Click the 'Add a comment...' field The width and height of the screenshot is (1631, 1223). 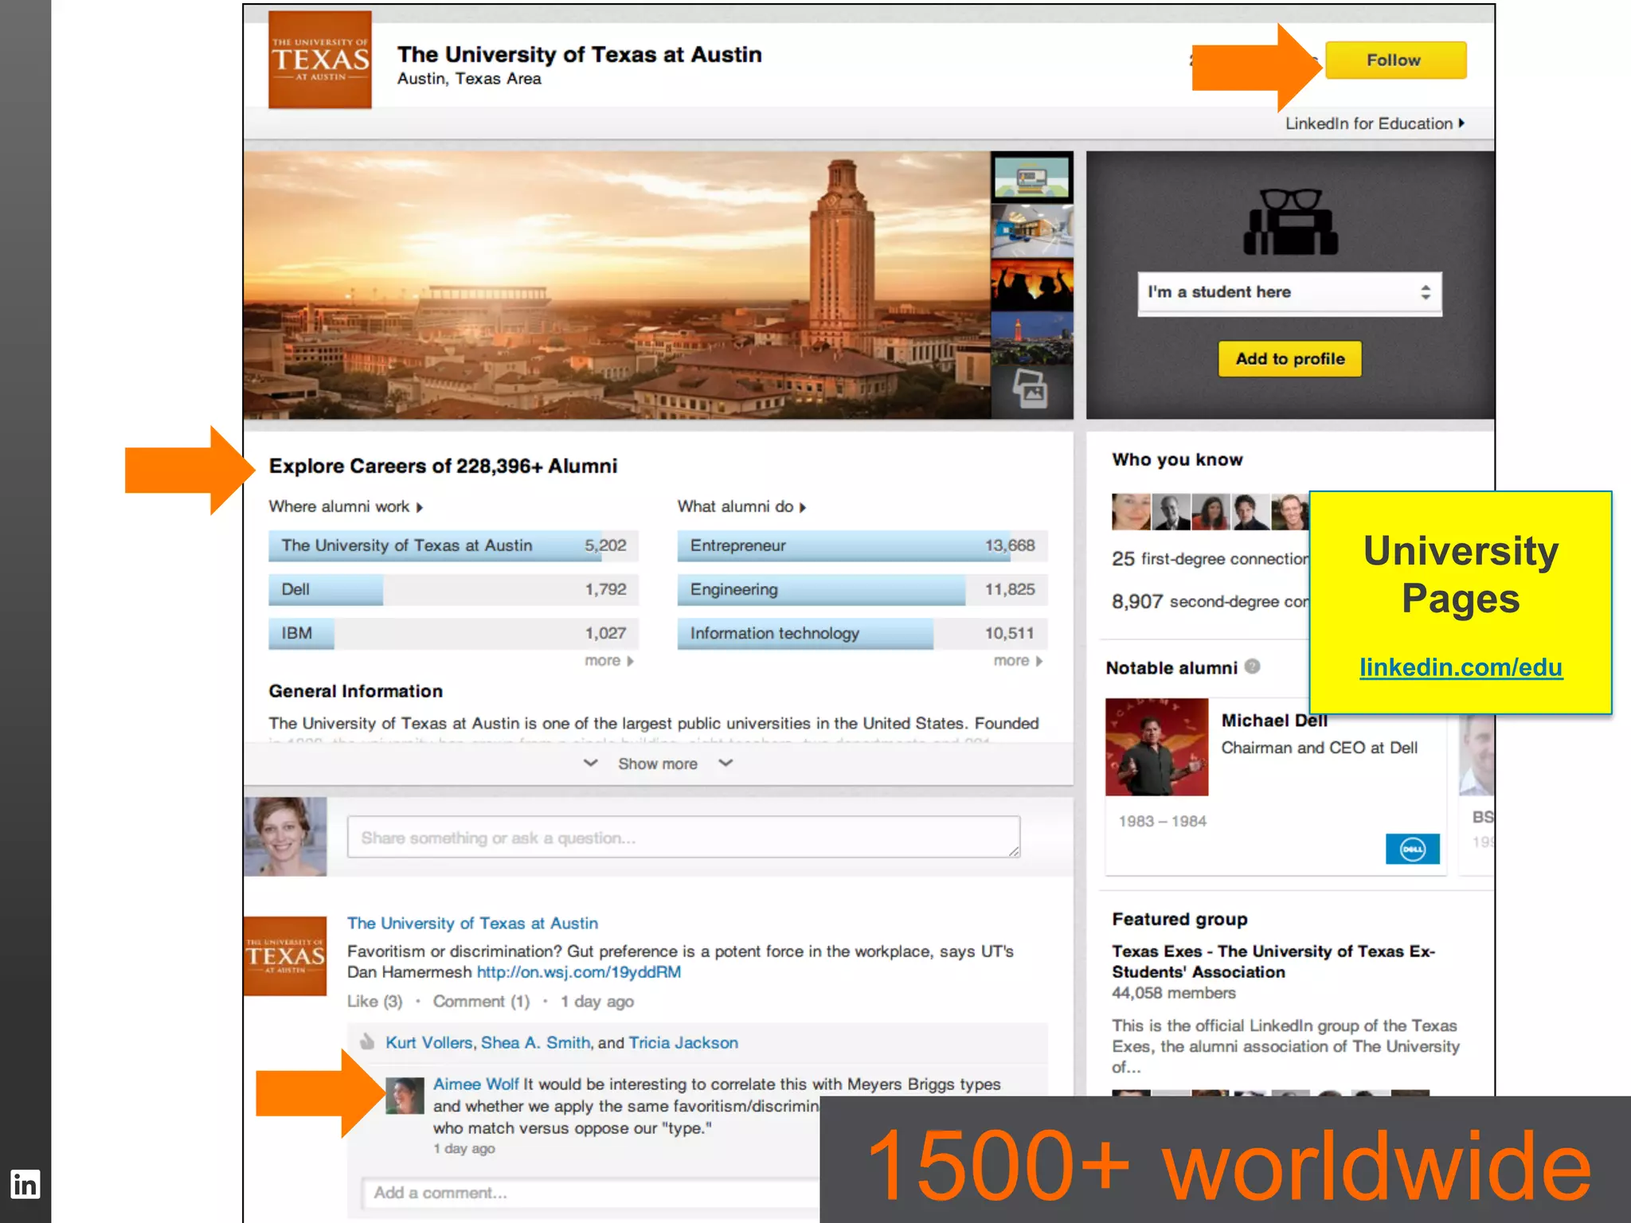[591, 1193]
